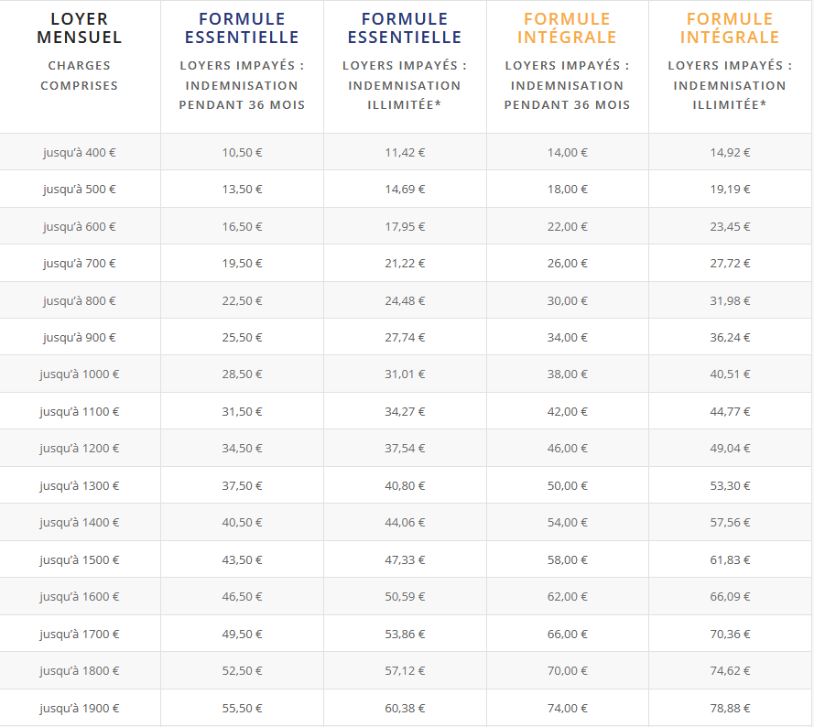
Task: Click the '38,00 €' price cell
Action: [x=567, y=374]
